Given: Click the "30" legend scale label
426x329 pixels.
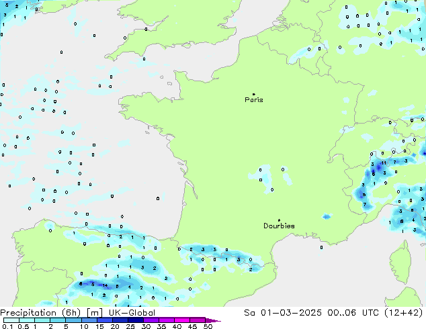Looking at the screenshot, I should [x=146, y=326].
